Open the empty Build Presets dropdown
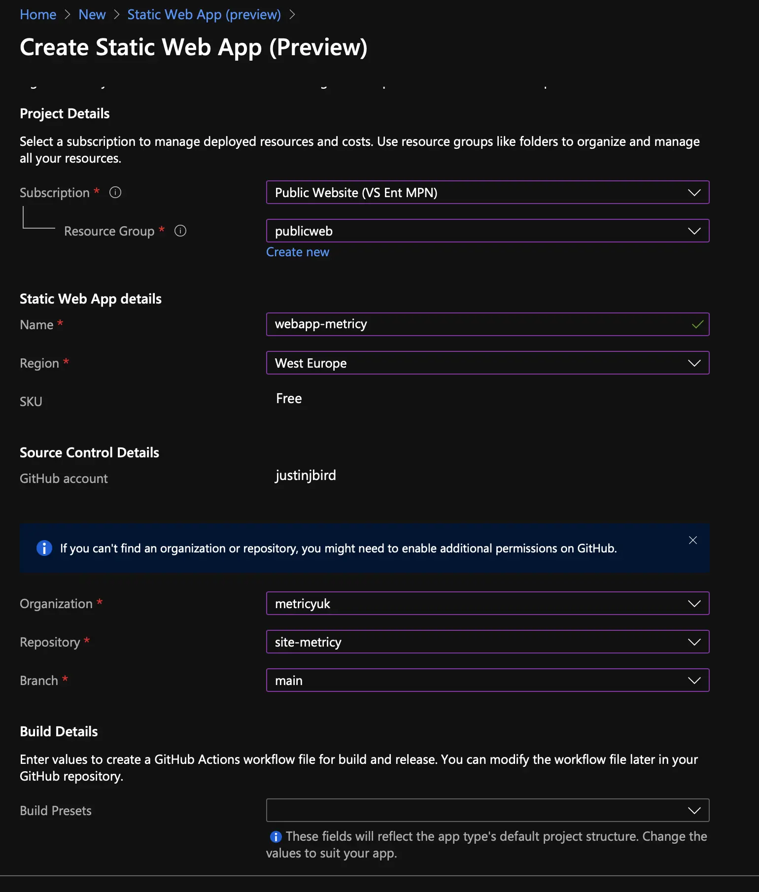The width and height of the screenshot is (759, 892). [487, 810]
